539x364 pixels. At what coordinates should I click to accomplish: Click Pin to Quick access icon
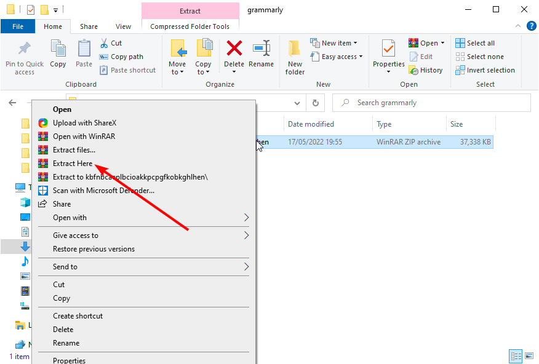click(x=25, y=49)
